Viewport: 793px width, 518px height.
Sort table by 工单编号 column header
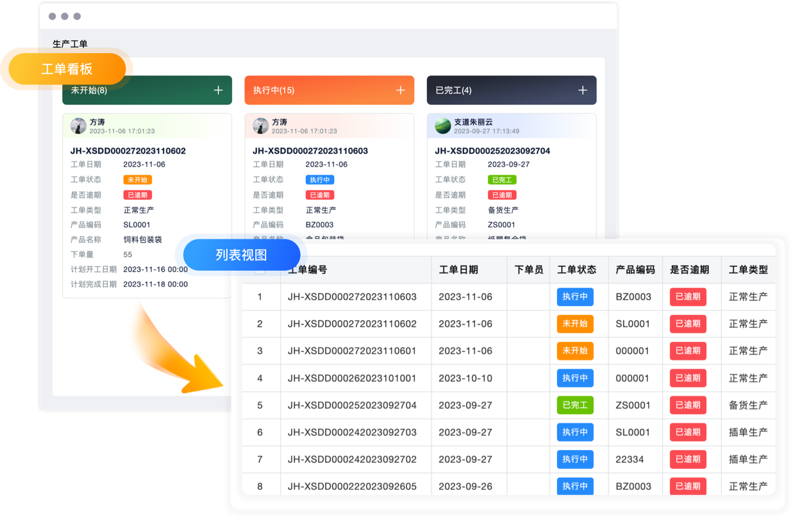(x=308, y=270)
